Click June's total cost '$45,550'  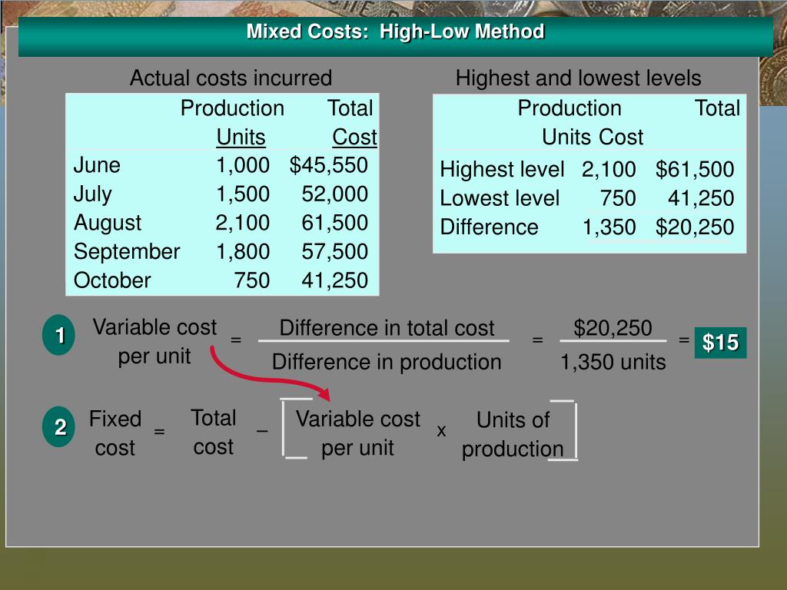click(x=329, y=165)
